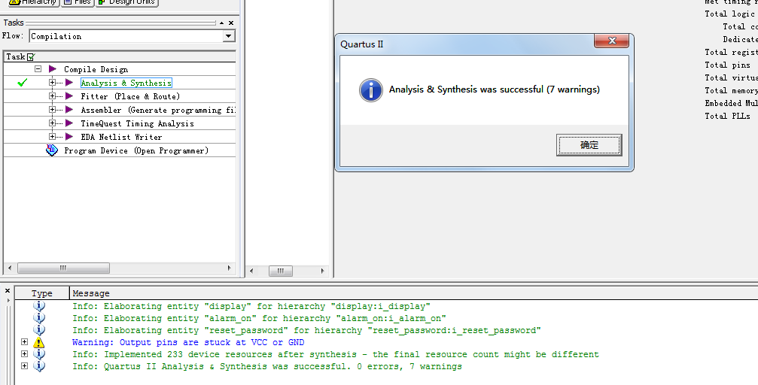This screenshot has width=758, height=385.
Task: Click the Program Device programmer icon
Action: [x=52, y=150]
